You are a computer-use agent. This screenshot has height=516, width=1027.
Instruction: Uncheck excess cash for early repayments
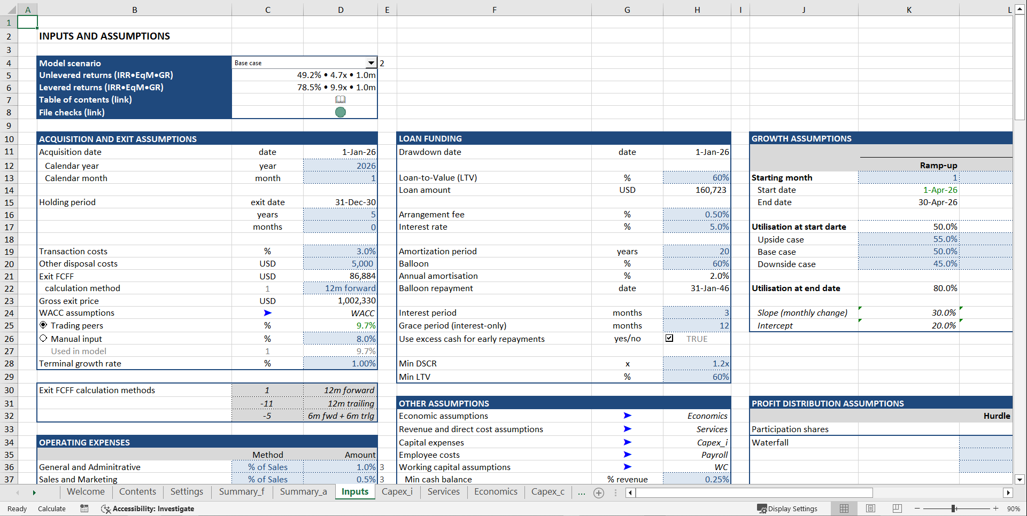tap(669, 338)
